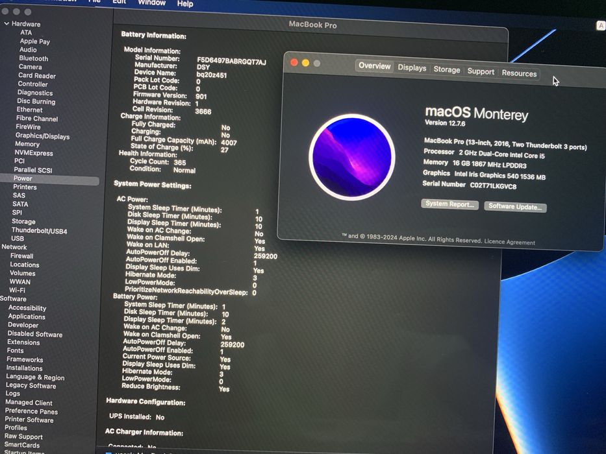Select the Software section header
The image size is (606, 454).
pos(13,299)
